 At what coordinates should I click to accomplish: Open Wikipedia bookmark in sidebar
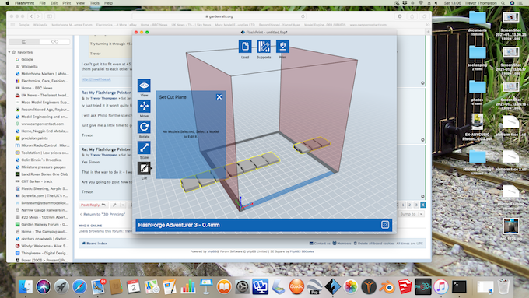pos(30,66)
